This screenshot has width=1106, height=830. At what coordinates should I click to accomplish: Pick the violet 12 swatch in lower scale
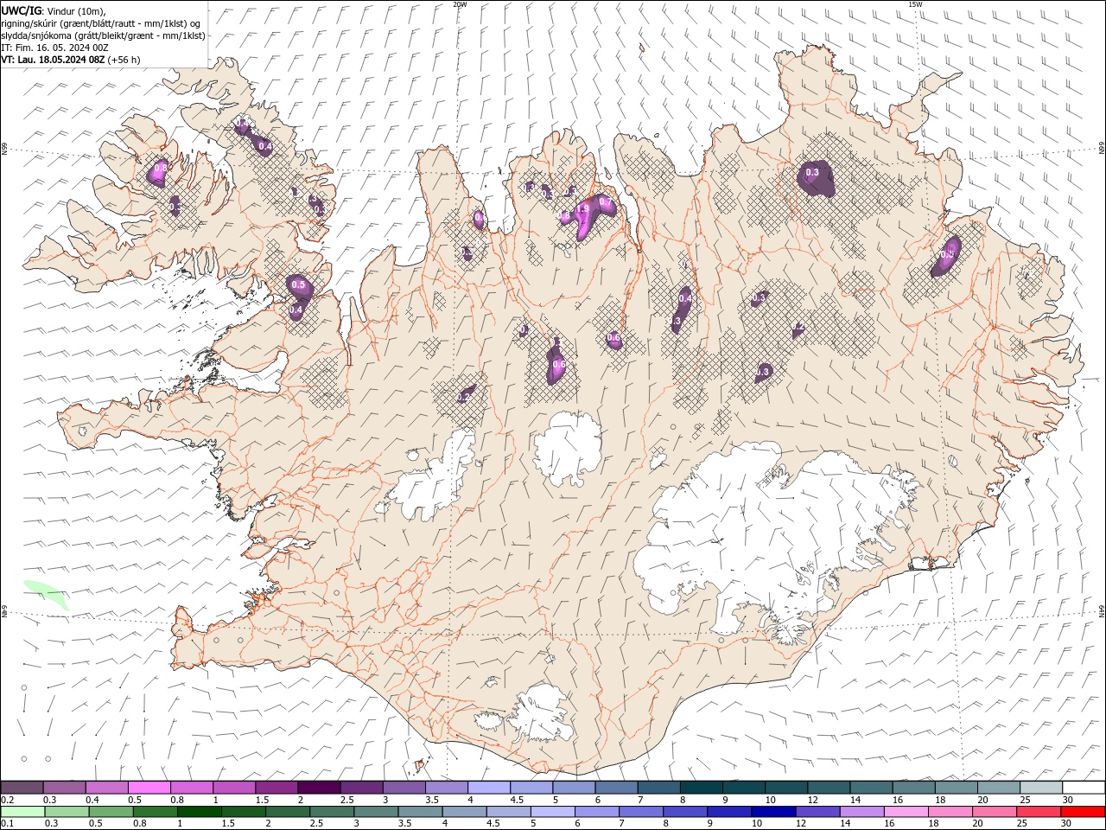817,812
